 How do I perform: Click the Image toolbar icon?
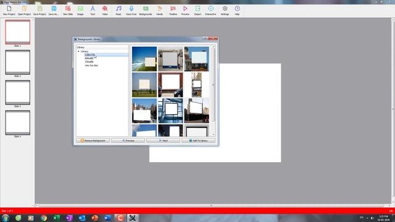(x=80, y=10)
